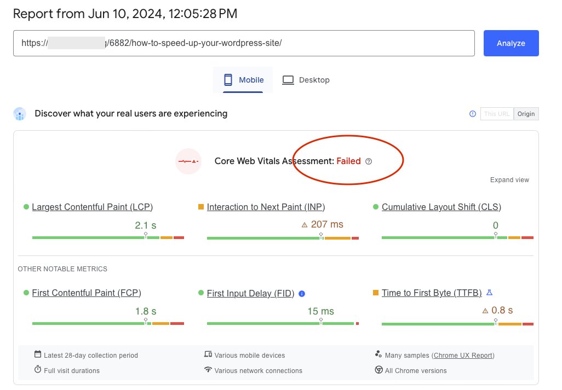Click the green FID status dot
Screen dimensions: 562x390
200,293
